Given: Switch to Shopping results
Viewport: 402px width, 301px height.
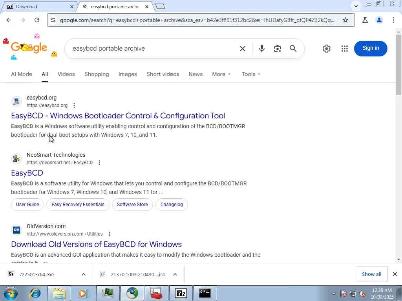Looking at the screenshot, I should (x=97, y=74).
